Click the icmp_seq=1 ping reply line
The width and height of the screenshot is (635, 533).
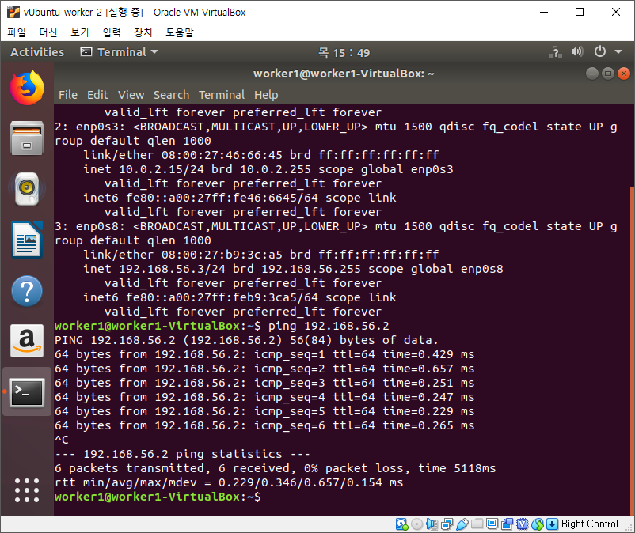tap(264, 354)
